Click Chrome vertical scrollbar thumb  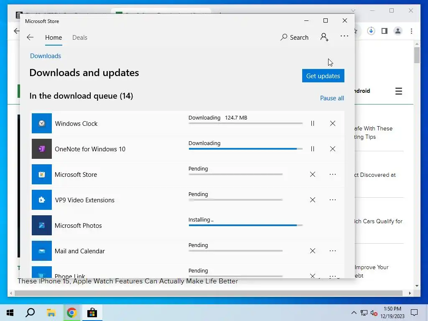point(417,55)
